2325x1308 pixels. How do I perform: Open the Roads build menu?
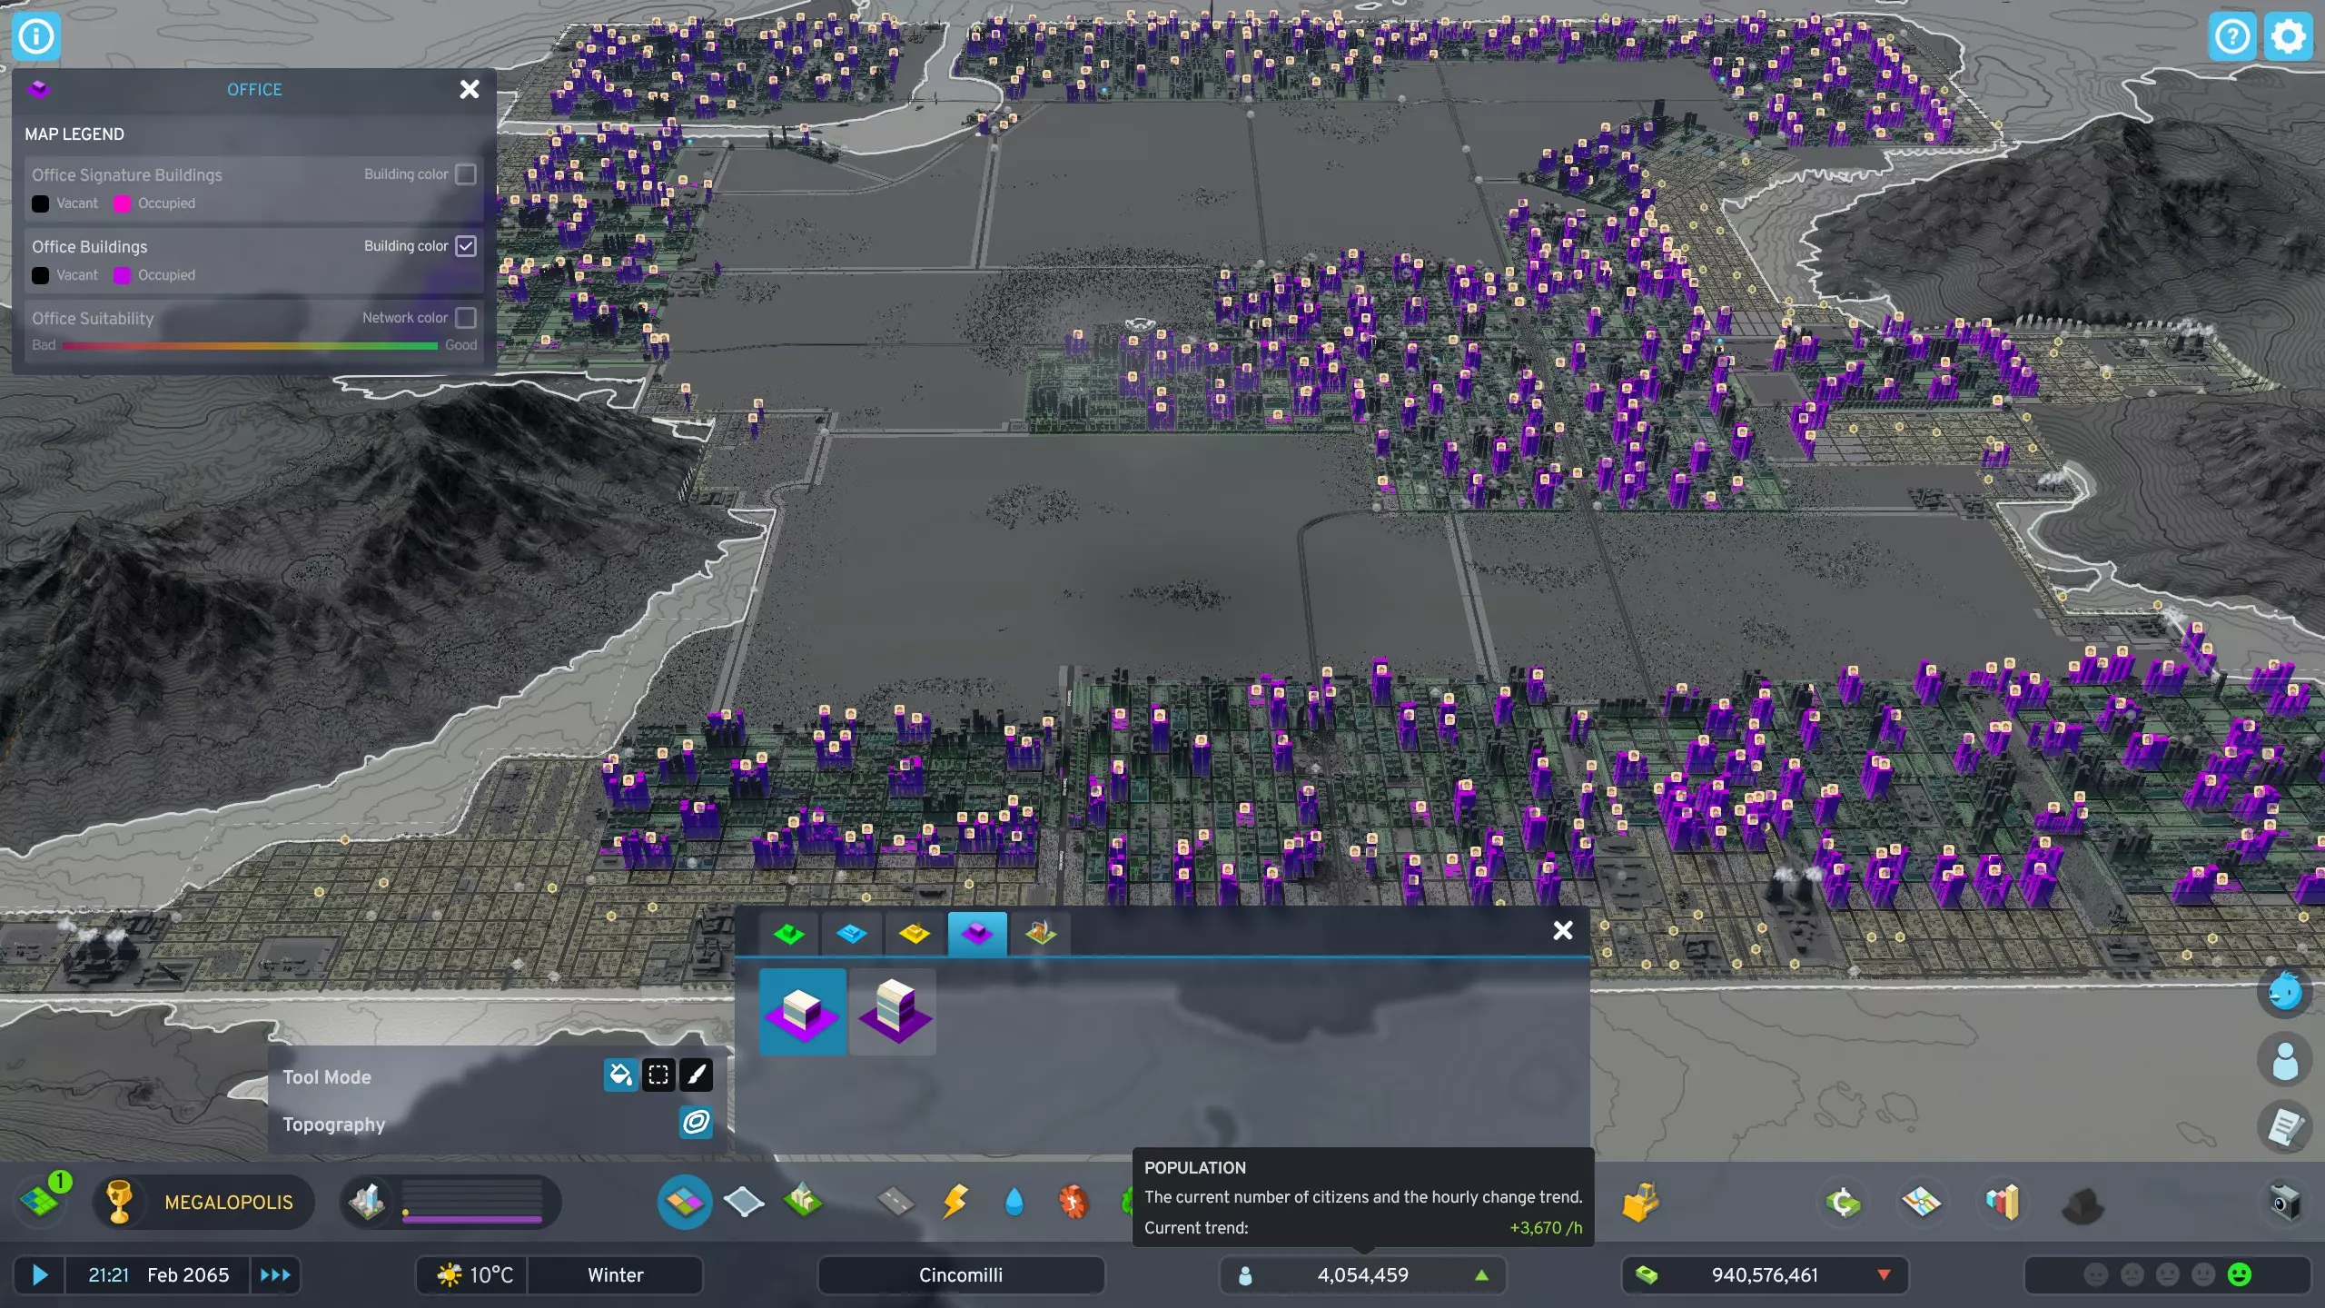point(895,1202)
